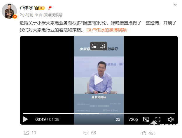Viewport: 182px width, 138px height.
Task: Open the comments icon showing 63
Action: pos(90,133)
